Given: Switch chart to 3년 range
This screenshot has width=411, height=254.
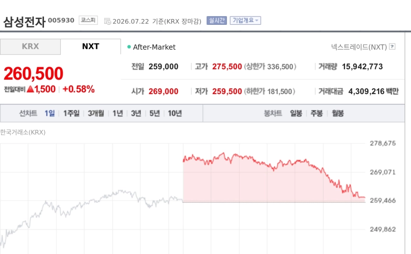Looking at the screenshot, I should pos(136,113).
